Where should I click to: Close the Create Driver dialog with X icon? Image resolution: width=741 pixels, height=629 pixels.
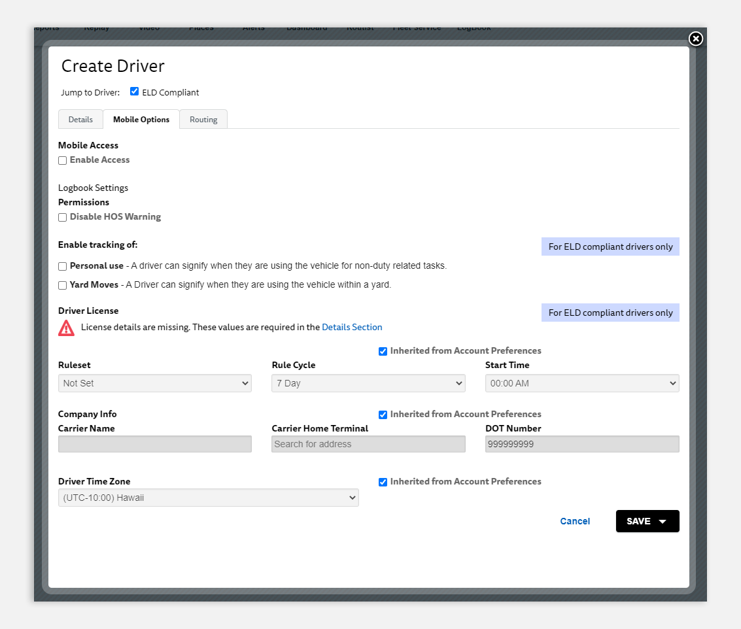pyautogui.click(x=696, y=39)
